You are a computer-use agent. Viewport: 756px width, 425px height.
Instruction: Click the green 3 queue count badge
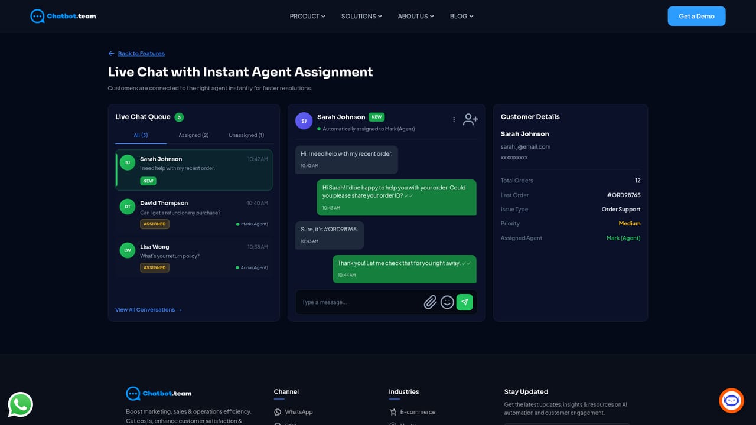(179, 117)
